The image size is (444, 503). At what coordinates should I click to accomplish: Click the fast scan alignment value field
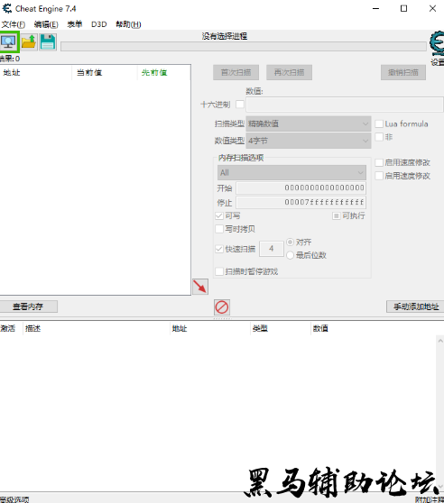[272, 249]
